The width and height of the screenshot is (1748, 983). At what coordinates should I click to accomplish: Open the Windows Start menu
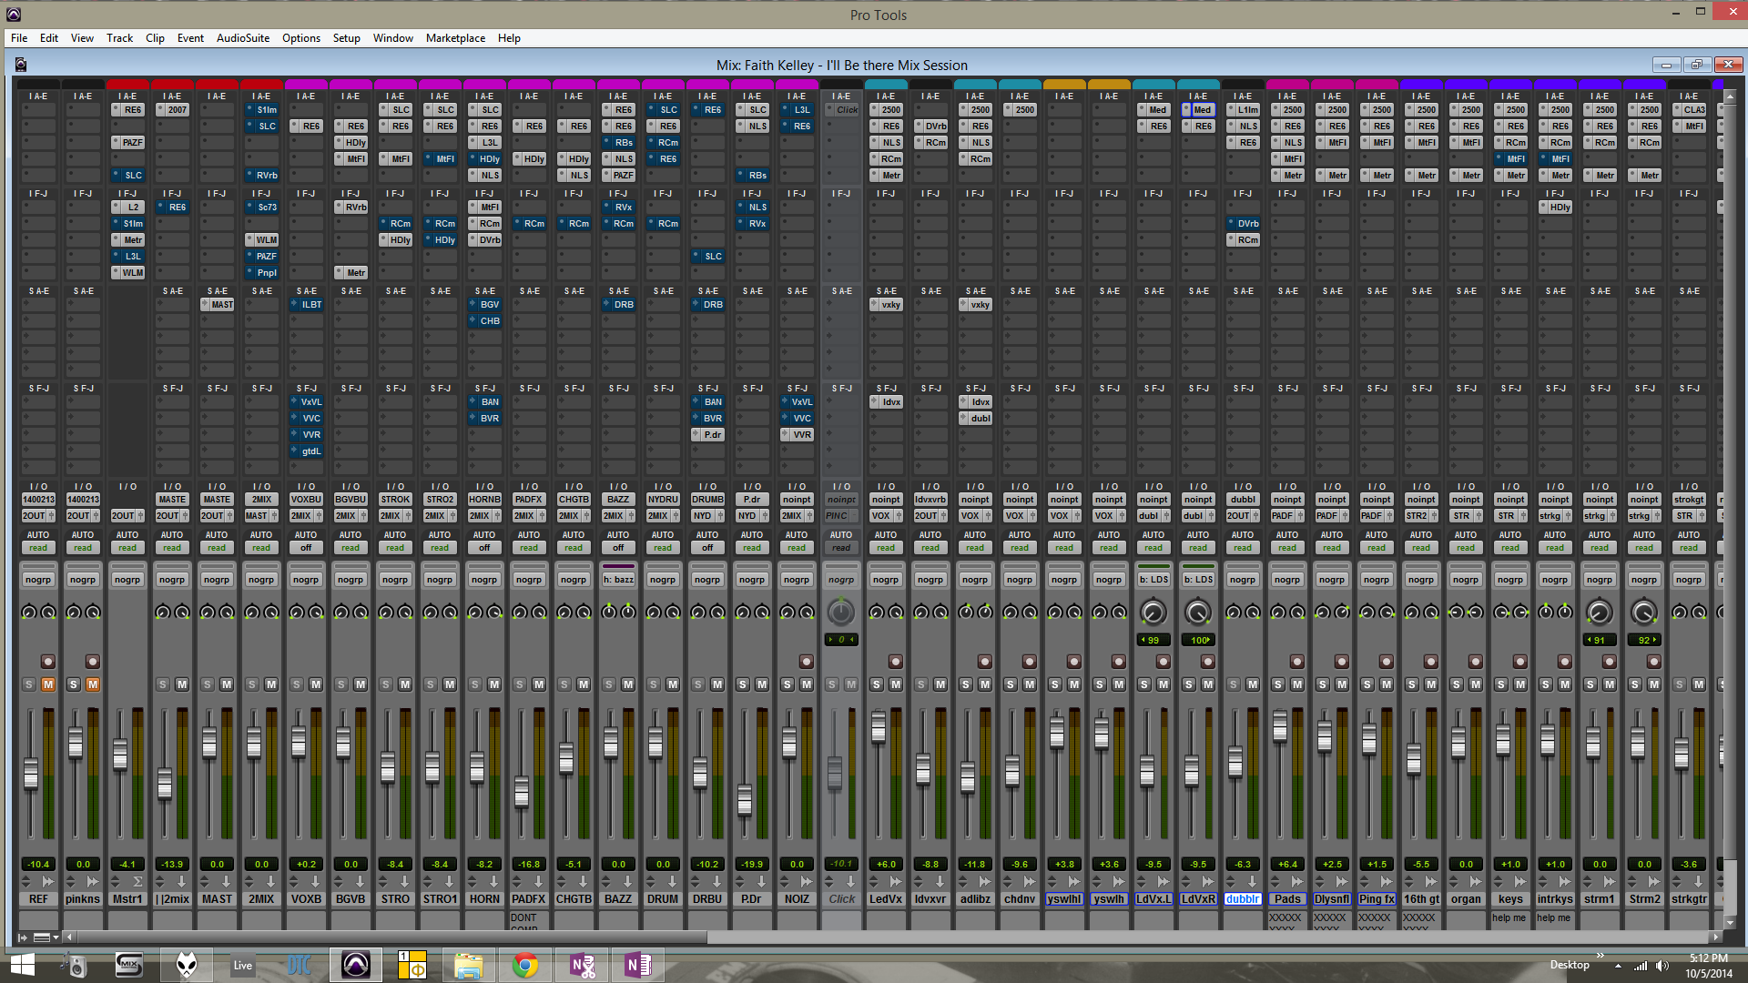pyautogui.click(x=22, y=965)
